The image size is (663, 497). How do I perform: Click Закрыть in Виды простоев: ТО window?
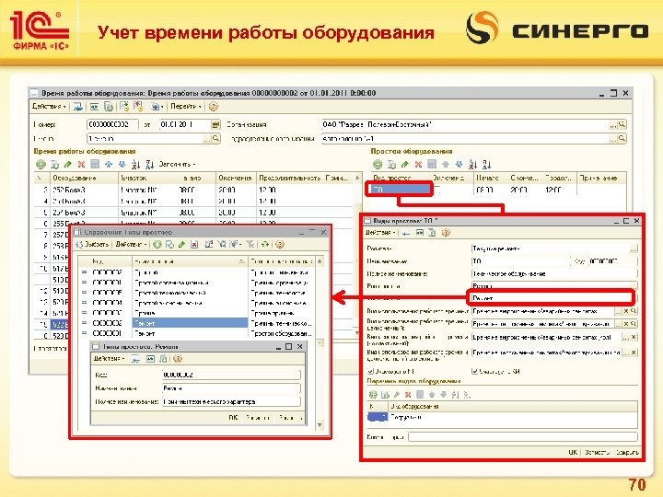(x=627, y=452)
